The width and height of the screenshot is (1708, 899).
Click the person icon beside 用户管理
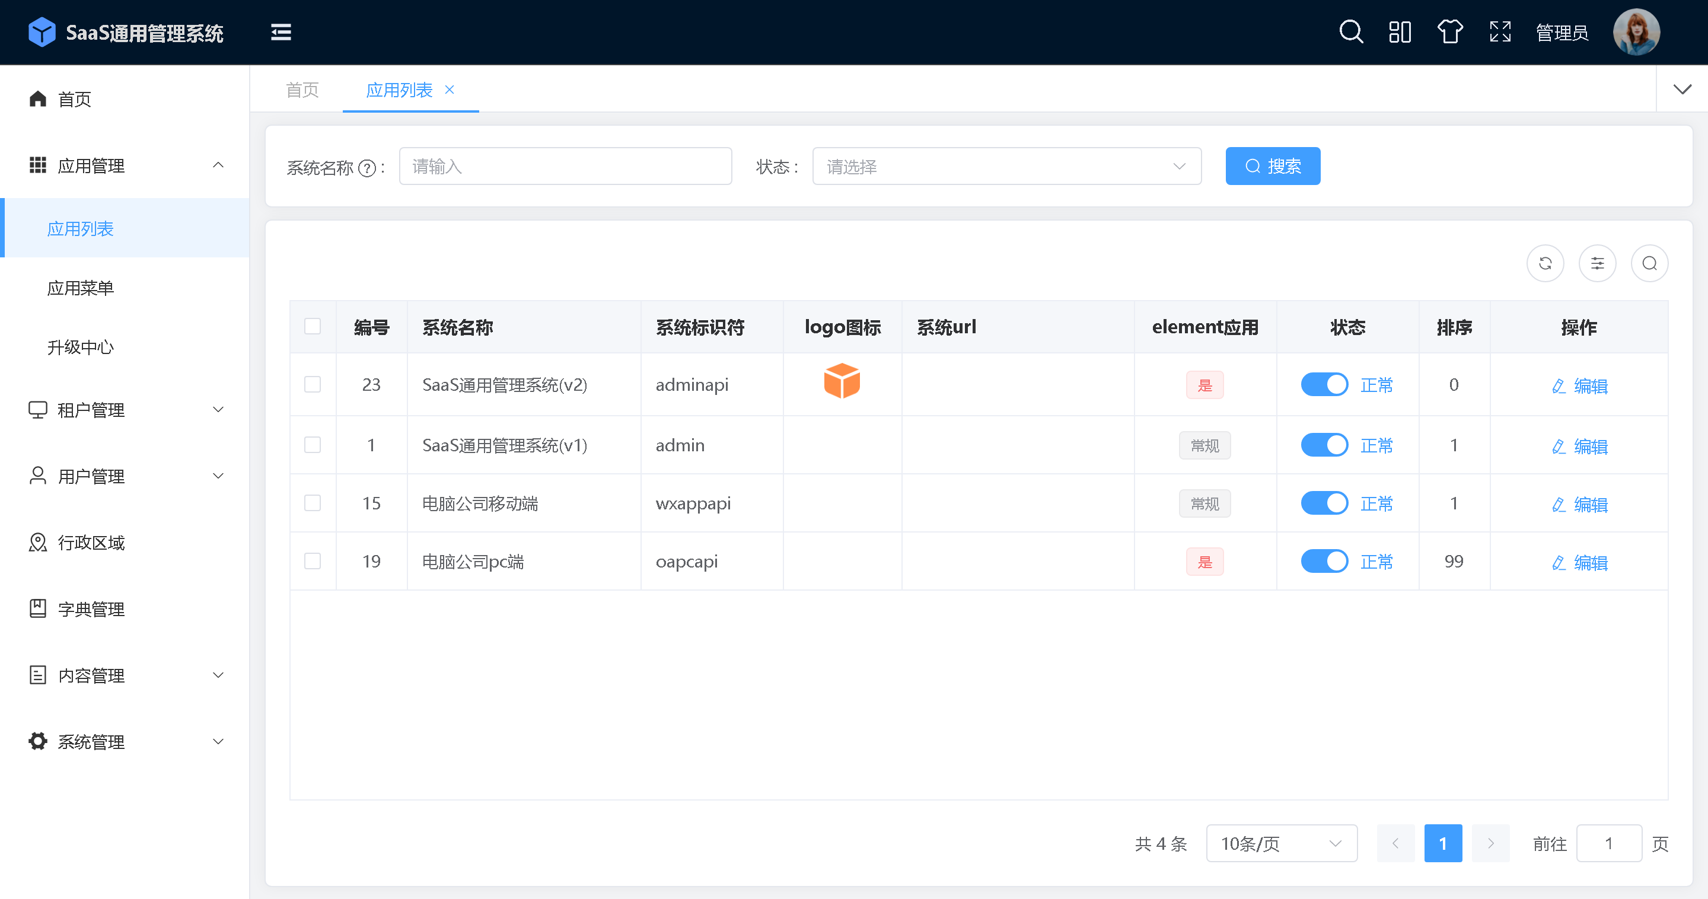pyautogui.click(x=38, y=476)
